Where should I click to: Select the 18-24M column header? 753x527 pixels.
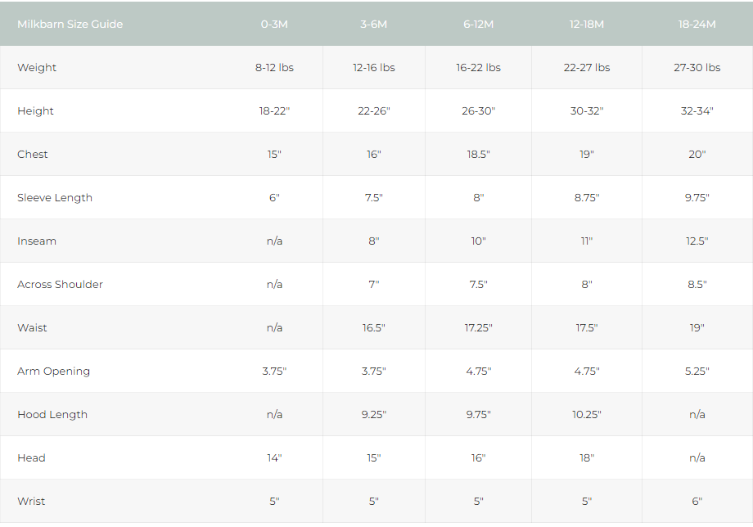pyautogui.click(x=697, y=24)
